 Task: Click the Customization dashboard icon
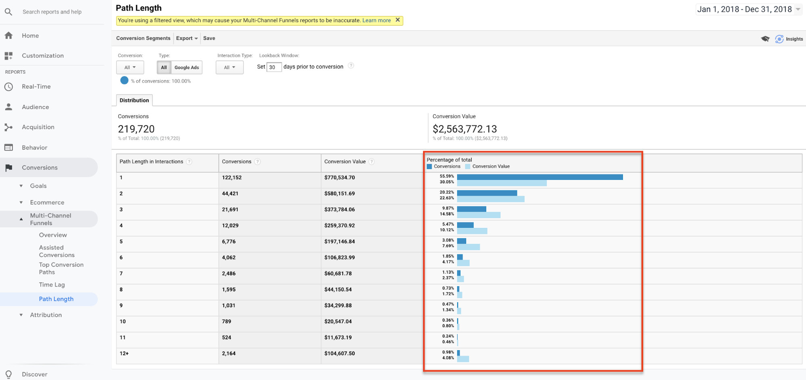pyautogui.click(x=8, y=56)
